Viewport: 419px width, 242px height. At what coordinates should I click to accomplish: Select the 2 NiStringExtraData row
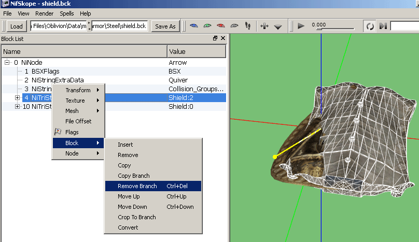coord(114,80)
